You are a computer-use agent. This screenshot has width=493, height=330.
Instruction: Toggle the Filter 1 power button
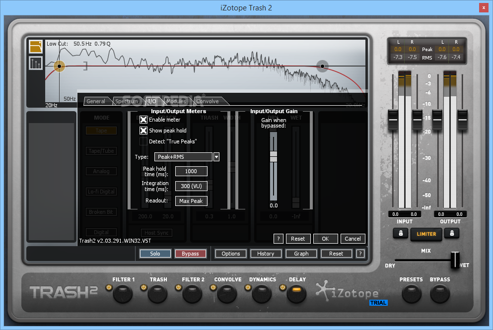109,287
